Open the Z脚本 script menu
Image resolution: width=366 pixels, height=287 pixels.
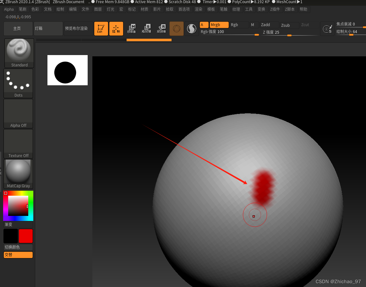(x=290, y=9)
